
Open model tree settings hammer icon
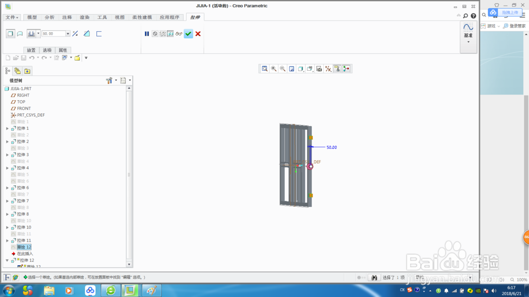click(109, 80)
